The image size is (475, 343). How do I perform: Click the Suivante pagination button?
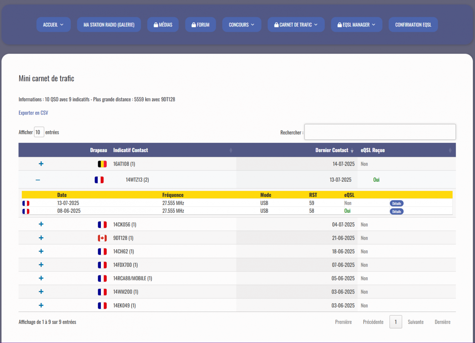tap(415, 322)
